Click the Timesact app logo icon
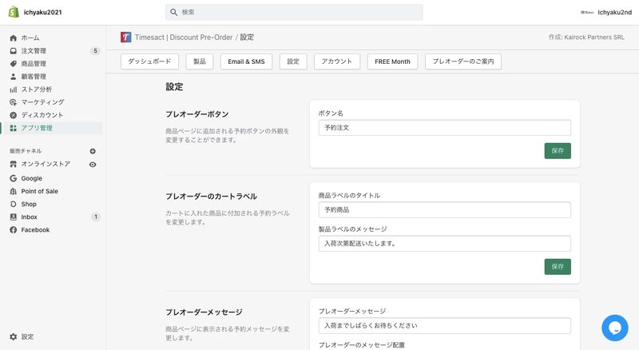Image resolution: width=639 pixels, height=350 pixels. point(126,37)
